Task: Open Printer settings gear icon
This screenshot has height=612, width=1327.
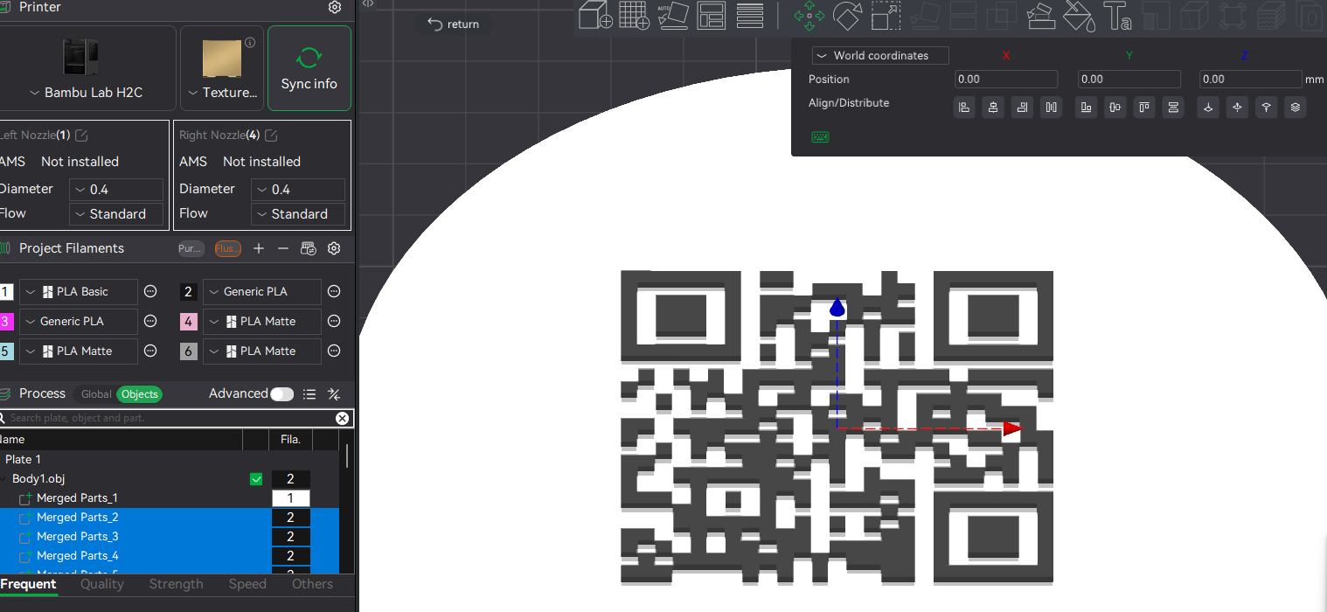Action: pyautogui.click(x=335, y=7)
